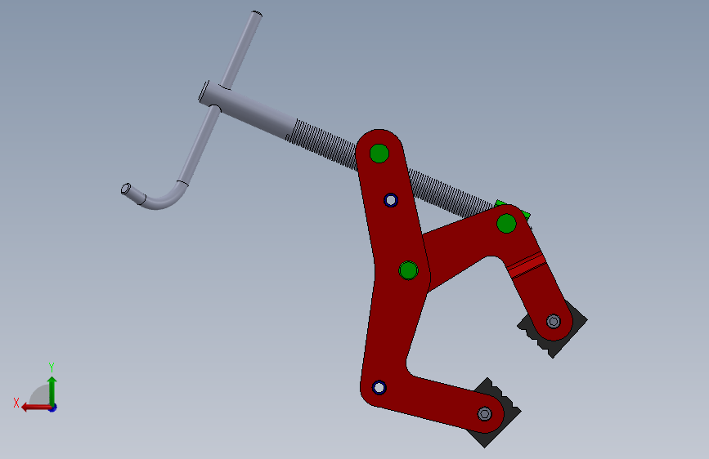Select the green pin at middle of the long red arm
This screenshot has width=709, height=459.
408,270
